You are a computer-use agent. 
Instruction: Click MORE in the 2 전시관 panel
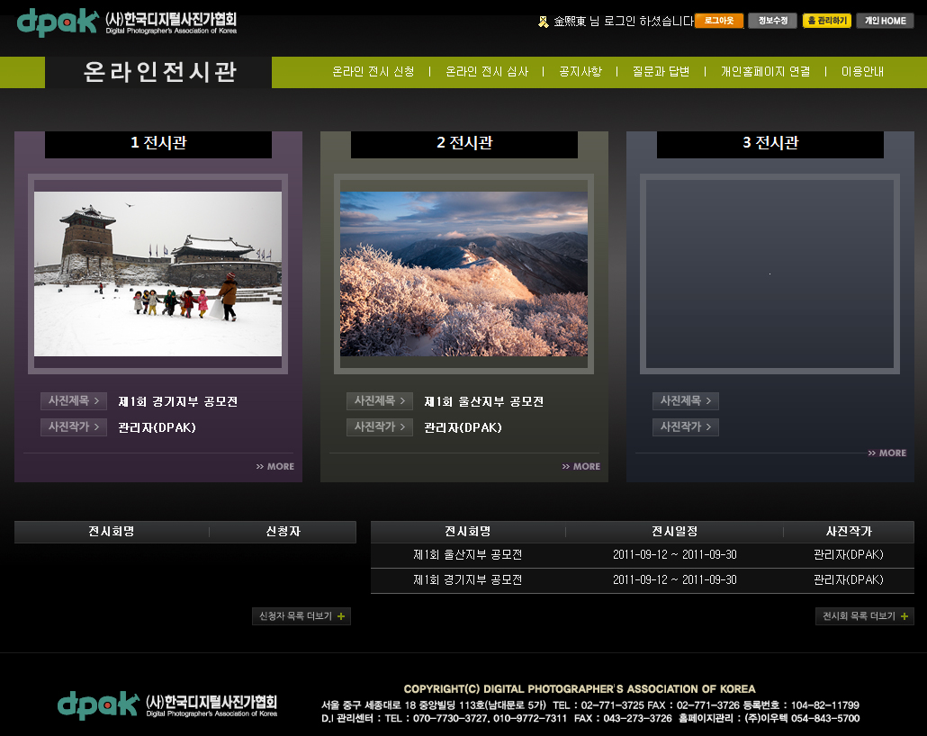[581, 466]
